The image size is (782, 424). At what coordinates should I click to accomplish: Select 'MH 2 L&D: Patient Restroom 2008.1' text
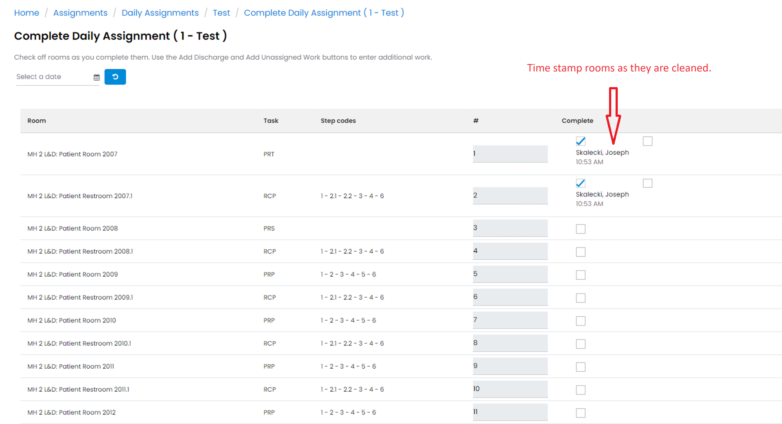[80, 251]
